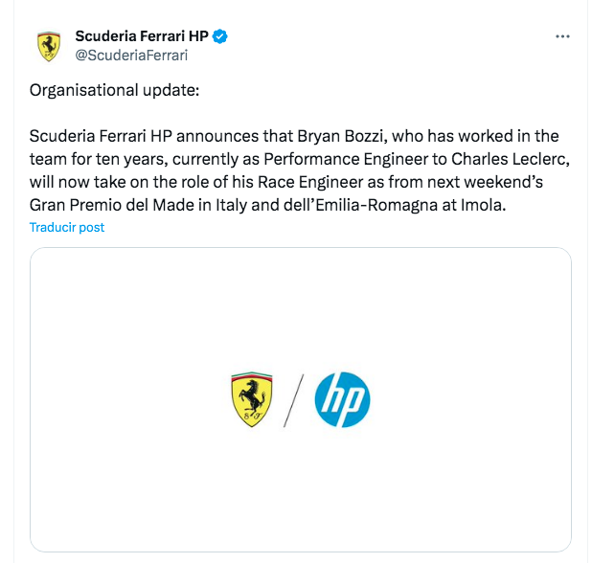Click the blue HP logo in the image
This screenshot has width=592, height=563.
[342, 399]
